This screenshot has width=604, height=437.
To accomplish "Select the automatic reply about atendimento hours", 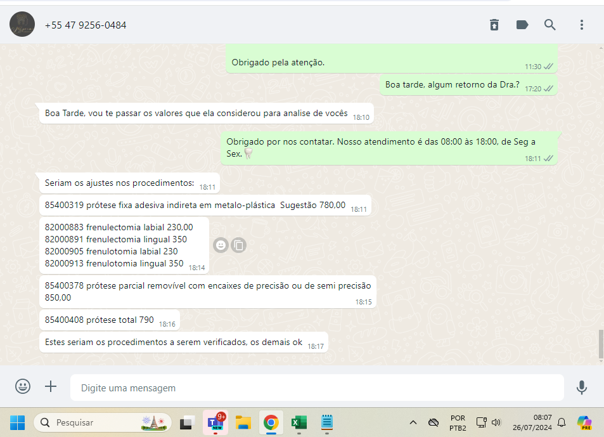I will (389, 148).
